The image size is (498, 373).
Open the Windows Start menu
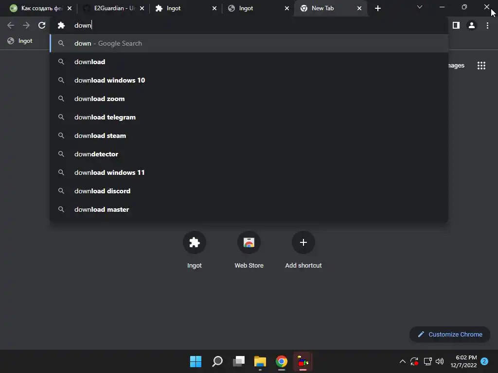pyautogui.click(x=196, y=361)
